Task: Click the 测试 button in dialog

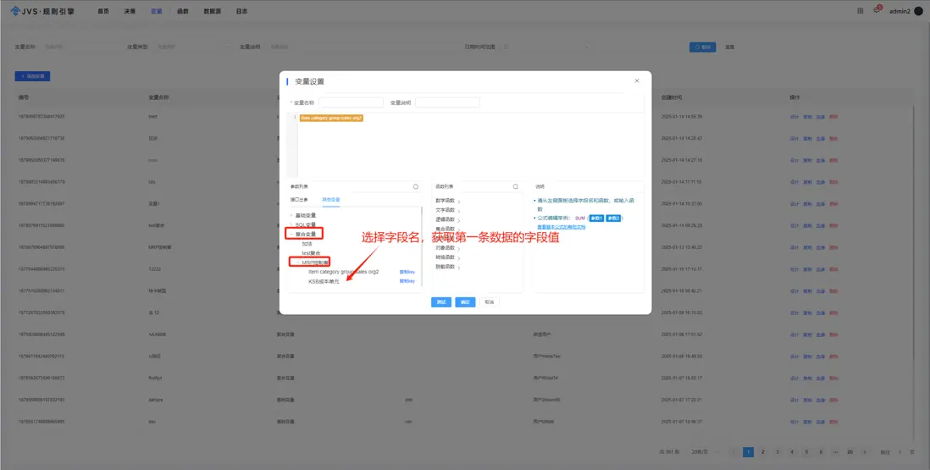Action: (441, 302)
